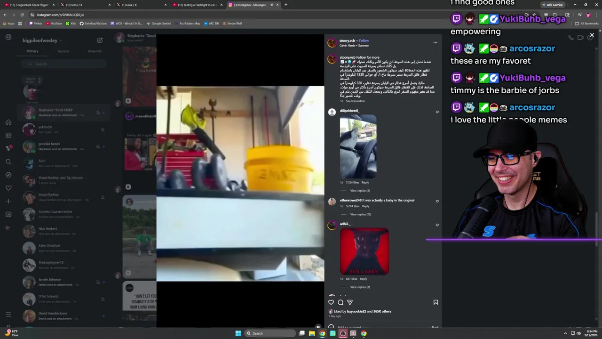The height and width of the screenshot is (339, 602).
Task: Open the Arc Raiders Map bookmark
Action: tap(187, 24)
